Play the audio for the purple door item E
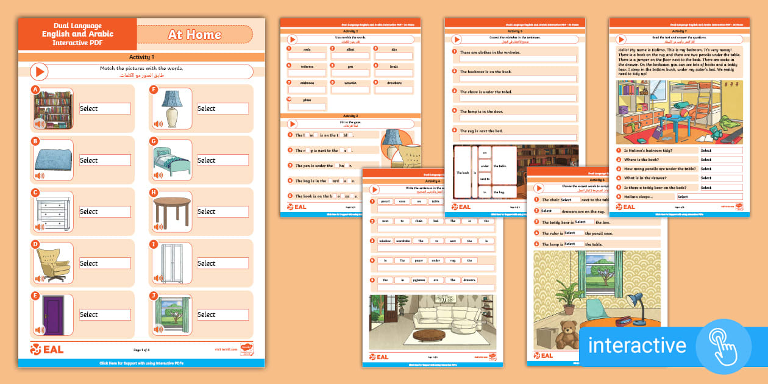 (39, 328)
